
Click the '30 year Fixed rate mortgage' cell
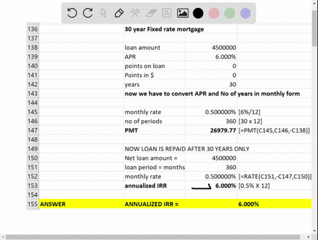coord(164,29)
